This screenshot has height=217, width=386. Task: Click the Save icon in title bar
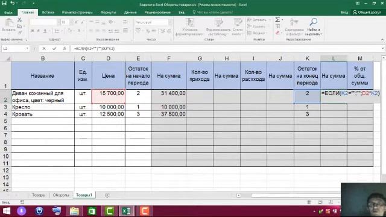(x=4, y=3)
